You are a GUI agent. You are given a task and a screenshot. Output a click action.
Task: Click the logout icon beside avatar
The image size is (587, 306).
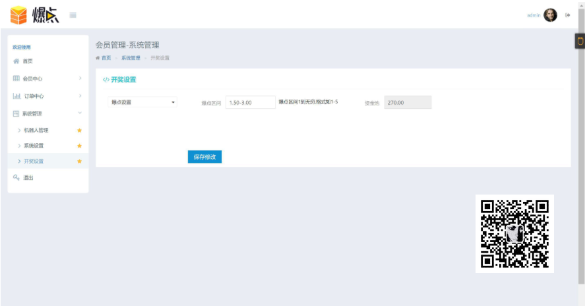tap(567, 15)
